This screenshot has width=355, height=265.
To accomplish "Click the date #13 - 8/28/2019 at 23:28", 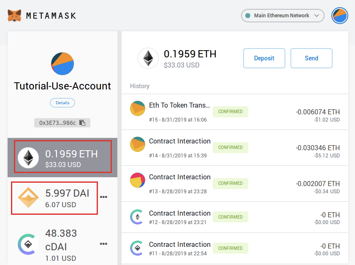I will 178,192.
